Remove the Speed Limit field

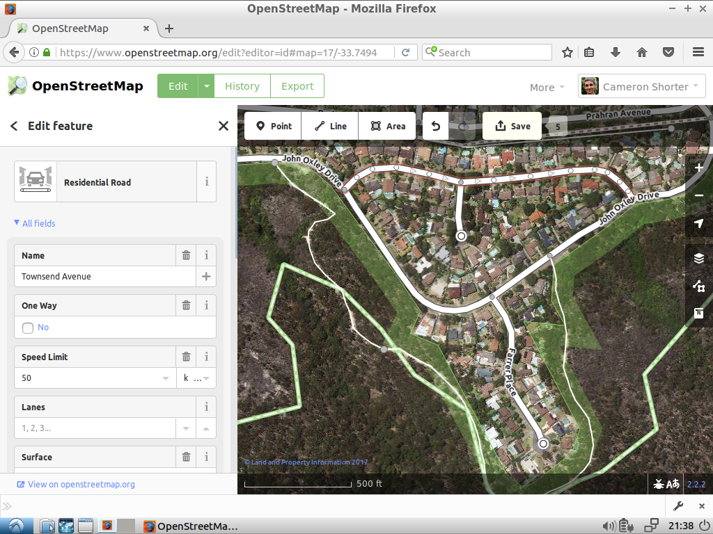(186, 357)
